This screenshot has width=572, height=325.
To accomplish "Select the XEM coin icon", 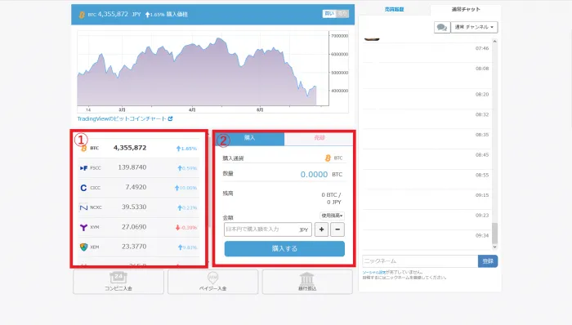I will coord(83,247).
